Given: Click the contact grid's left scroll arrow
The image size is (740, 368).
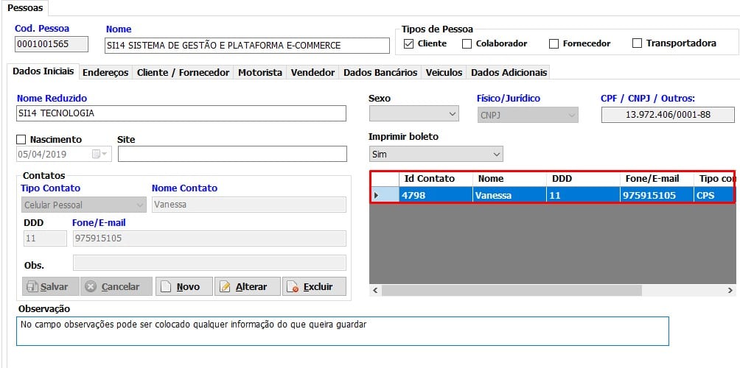Looking at the screenshot, I should pos(375,291).
